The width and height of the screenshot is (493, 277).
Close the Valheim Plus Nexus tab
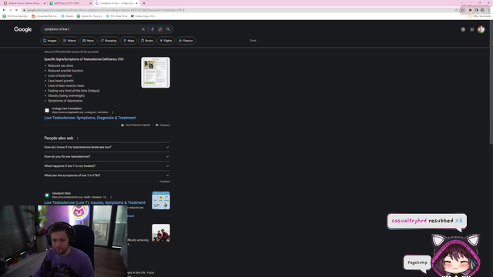(x=45, y=3)
